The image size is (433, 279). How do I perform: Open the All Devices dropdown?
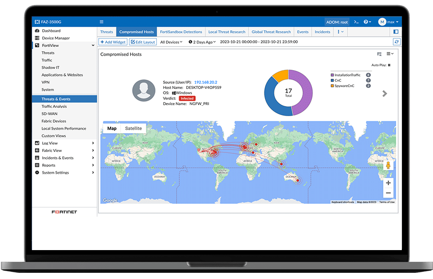point(171,42)
